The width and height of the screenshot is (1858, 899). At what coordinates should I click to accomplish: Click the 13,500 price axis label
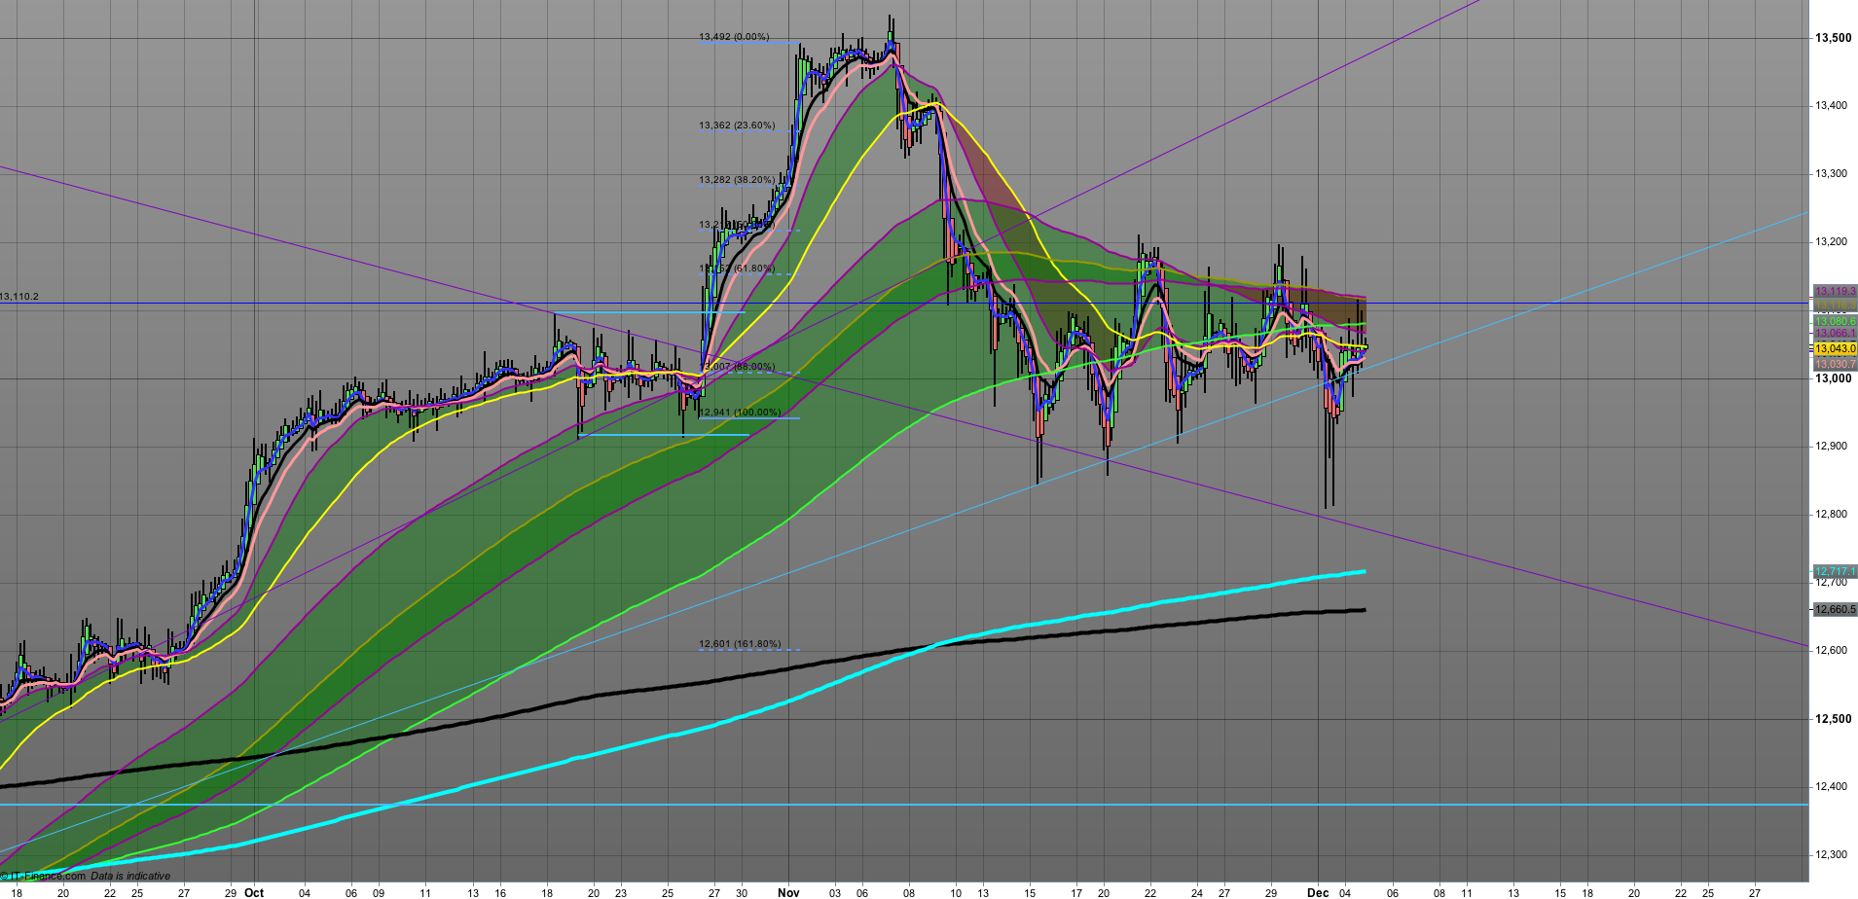pos(1834,38)
